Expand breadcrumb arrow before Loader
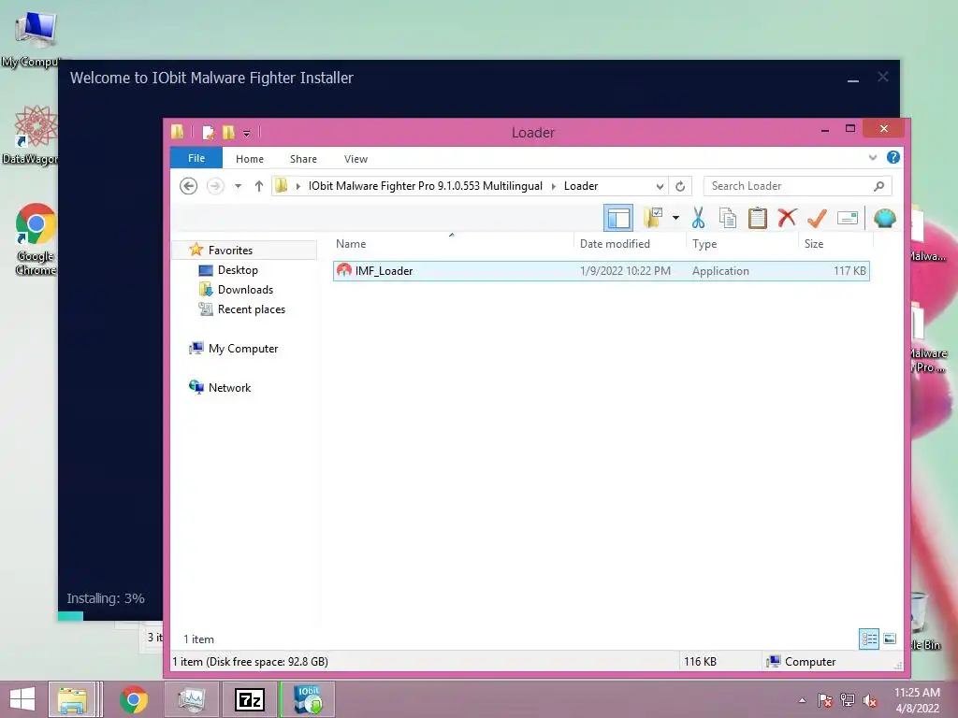 click(554, 186)
